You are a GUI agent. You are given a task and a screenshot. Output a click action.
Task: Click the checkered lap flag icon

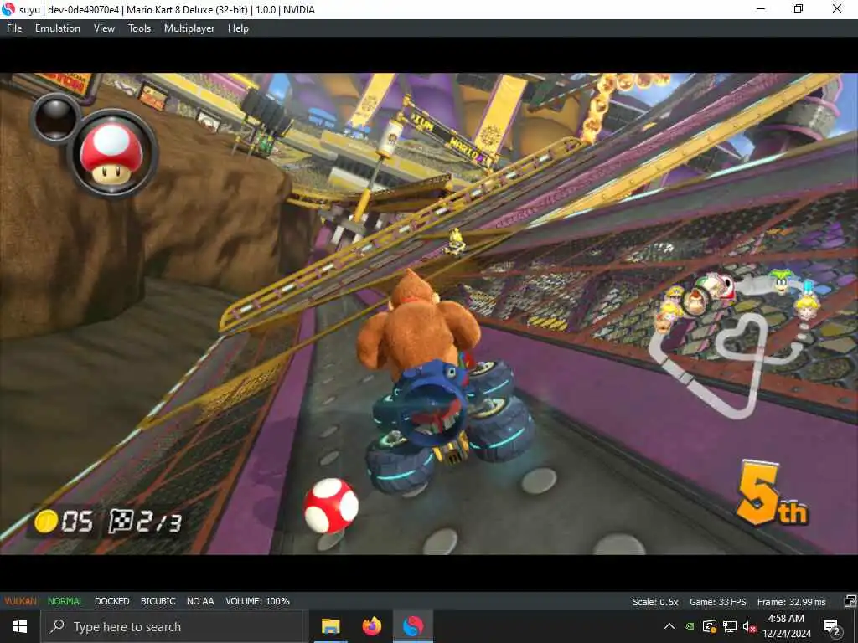pyautogui.click(x=121, y=521)
